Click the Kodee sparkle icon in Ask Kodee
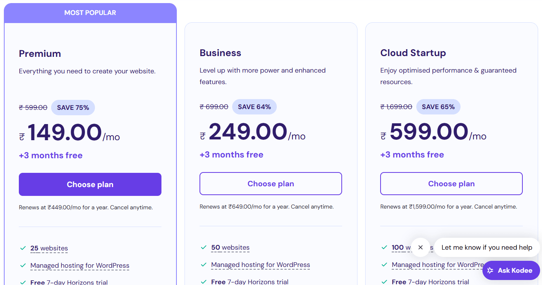The height and width of the screenshot is (285, 542). pyautogui.click(x=490, y=270)
